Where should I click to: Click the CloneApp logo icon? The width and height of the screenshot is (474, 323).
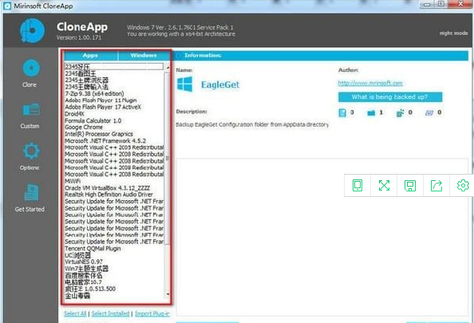(32, 30)
